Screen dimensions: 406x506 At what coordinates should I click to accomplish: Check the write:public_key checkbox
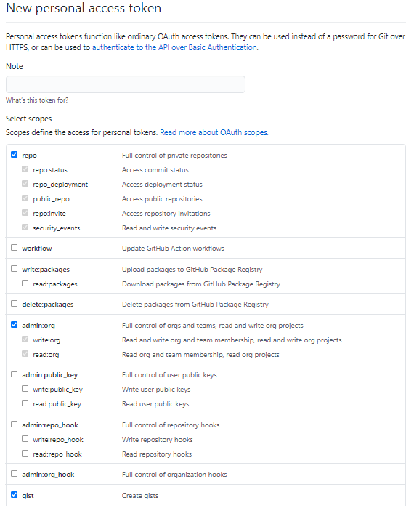[25, 388]
